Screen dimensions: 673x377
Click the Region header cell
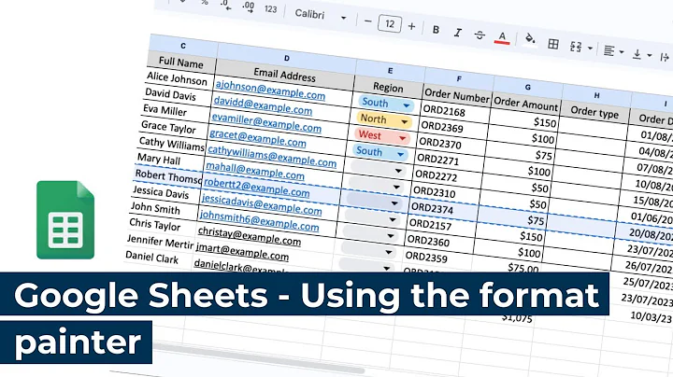388,88
